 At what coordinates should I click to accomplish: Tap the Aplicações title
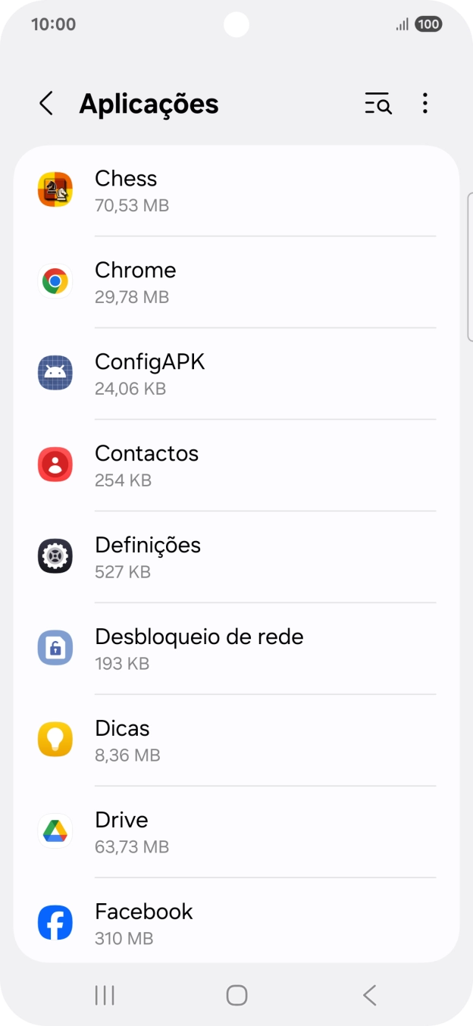coord(149,103)
